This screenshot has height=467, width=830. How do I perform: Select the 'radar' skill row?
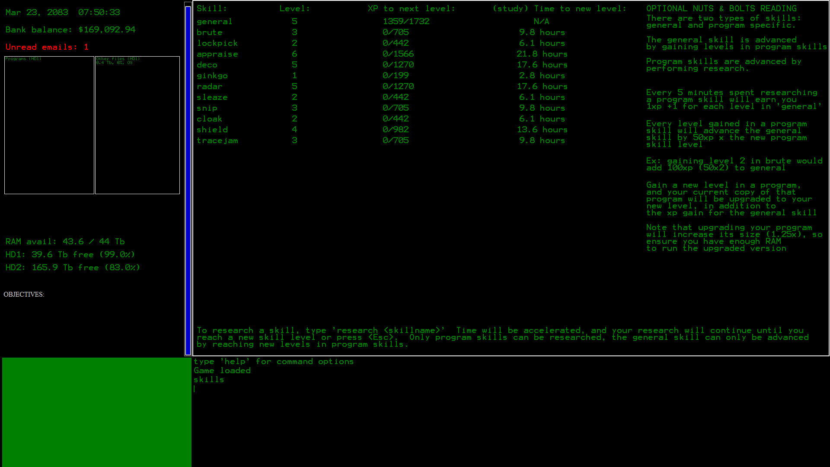(x=210, y=86)
